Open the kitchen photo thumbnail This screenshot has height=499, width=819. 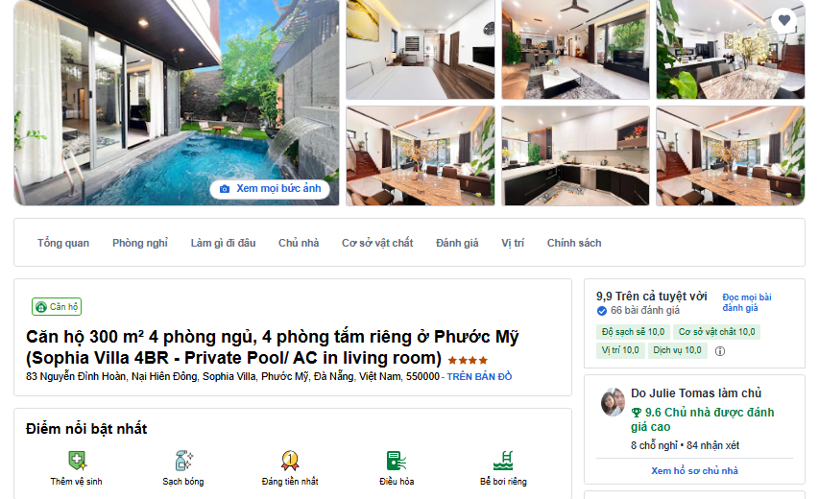(575, 155)
